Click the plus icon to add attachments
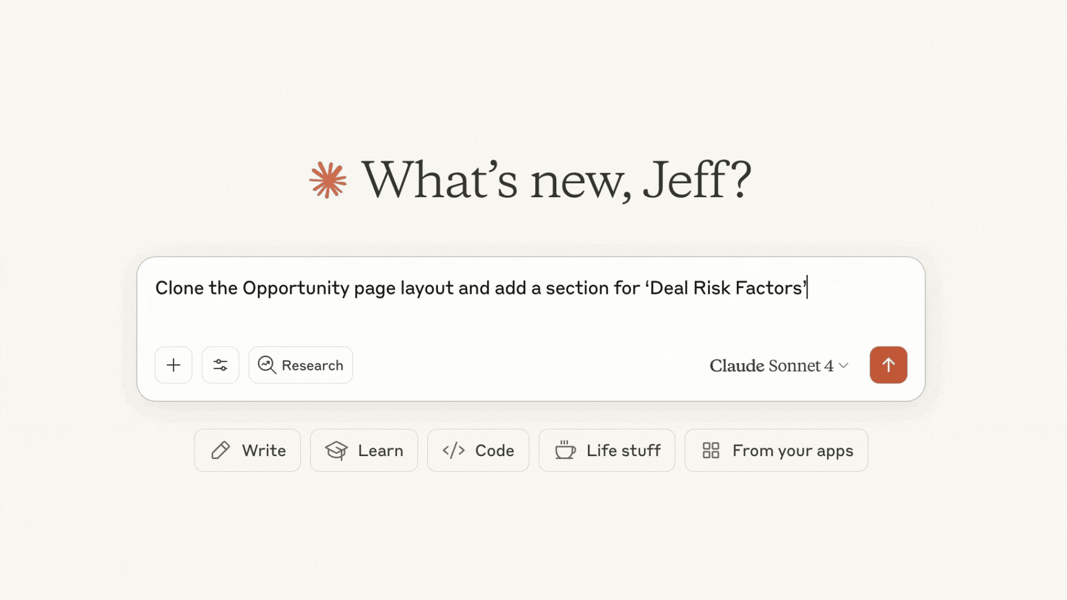The width and height of the screenshot is (1067, 600). 173,365
